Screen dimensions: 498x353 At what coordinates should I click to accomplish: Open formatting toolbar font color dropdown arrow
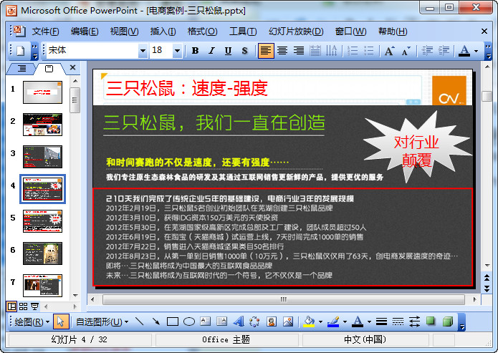pos(476,51)
